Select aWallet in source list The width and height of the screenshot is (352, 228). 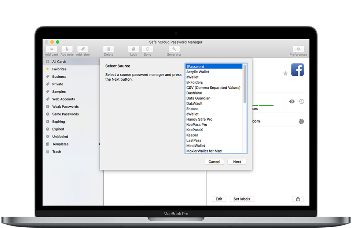(x=214, y=77)
